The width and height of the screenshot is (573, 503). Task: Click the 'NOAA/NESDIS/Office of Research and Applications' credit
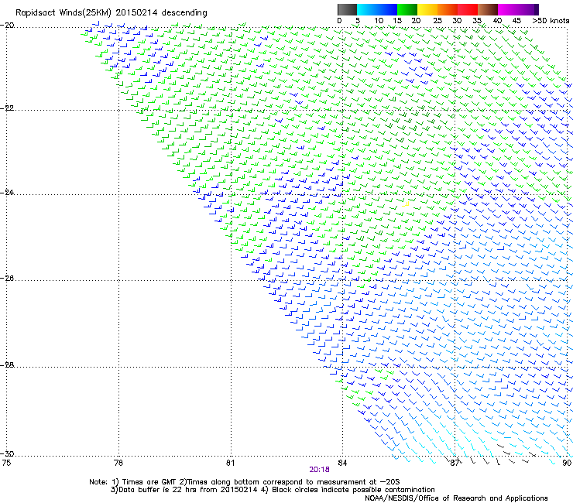point(456,498)
